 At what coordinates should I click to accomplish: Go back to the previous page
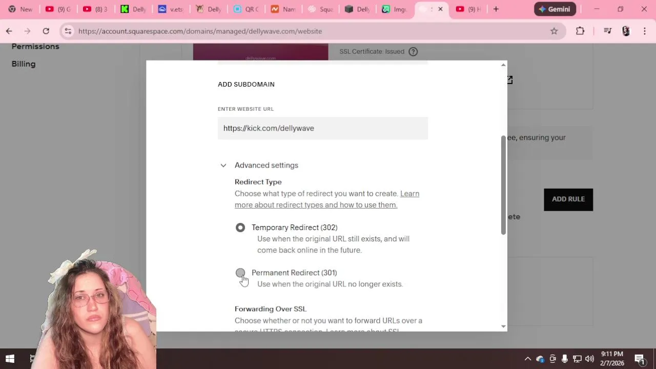click(9, 31)
